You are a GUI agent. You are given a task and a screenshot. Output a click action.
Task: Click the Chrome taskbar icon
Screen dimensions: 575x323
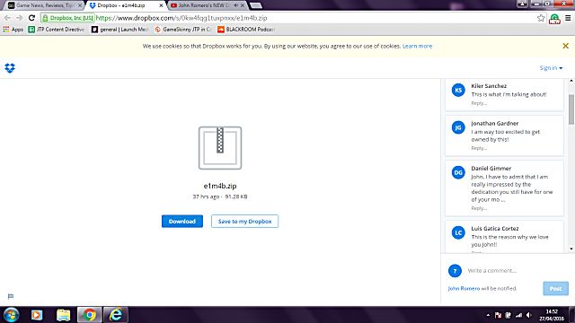(x=89, y=315)
